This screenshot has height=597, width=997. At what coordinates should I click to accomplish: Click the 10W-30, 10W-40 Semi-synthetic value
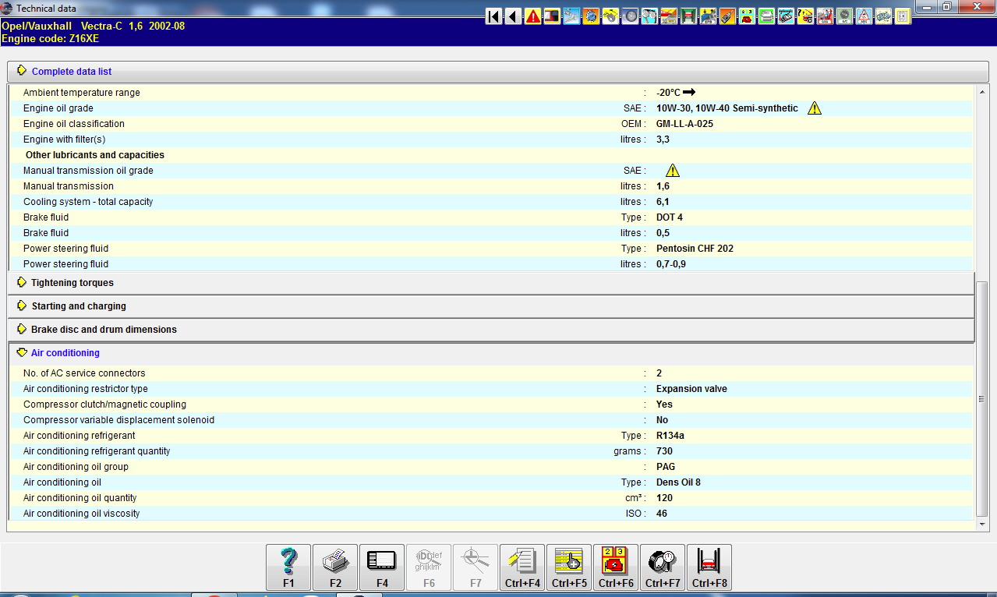click(x=727, y=108)
